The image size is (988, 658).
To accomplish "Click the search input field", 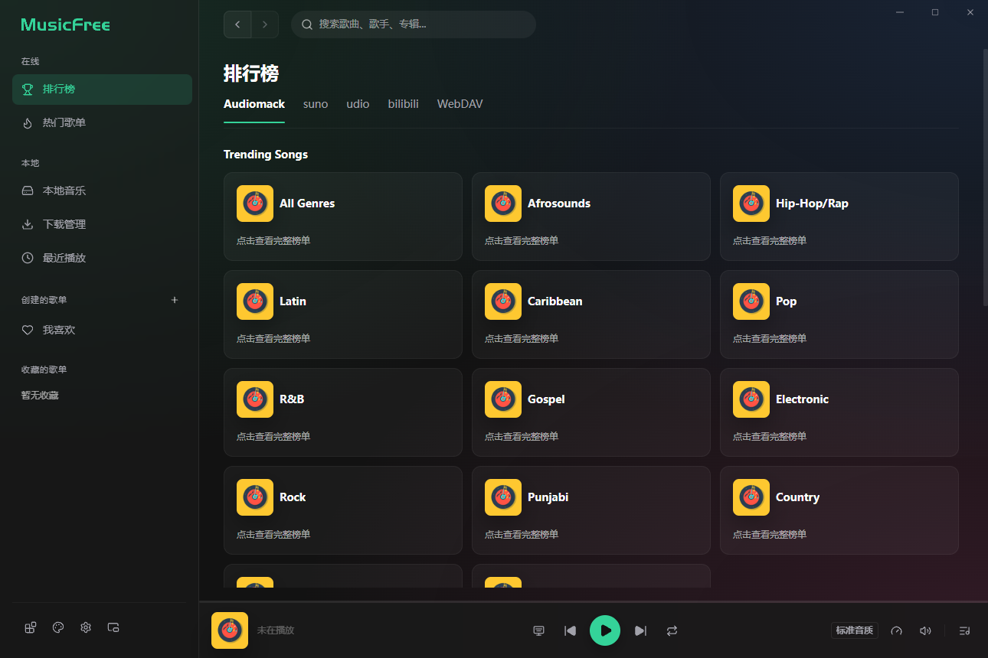I will click(x=414, y=24).
